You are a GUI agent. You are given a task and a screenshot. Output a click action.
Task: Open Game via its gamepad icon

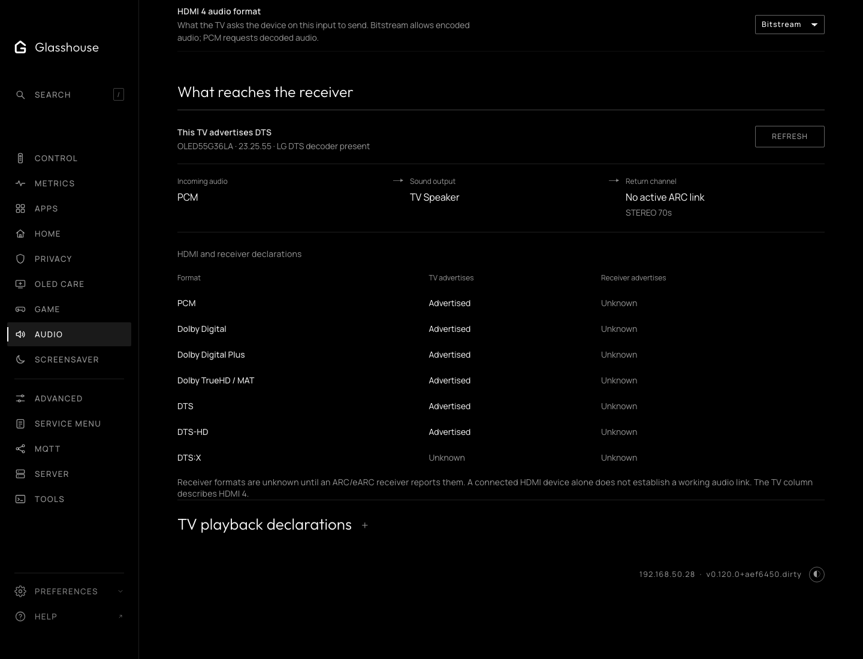[x=20, y=309]
